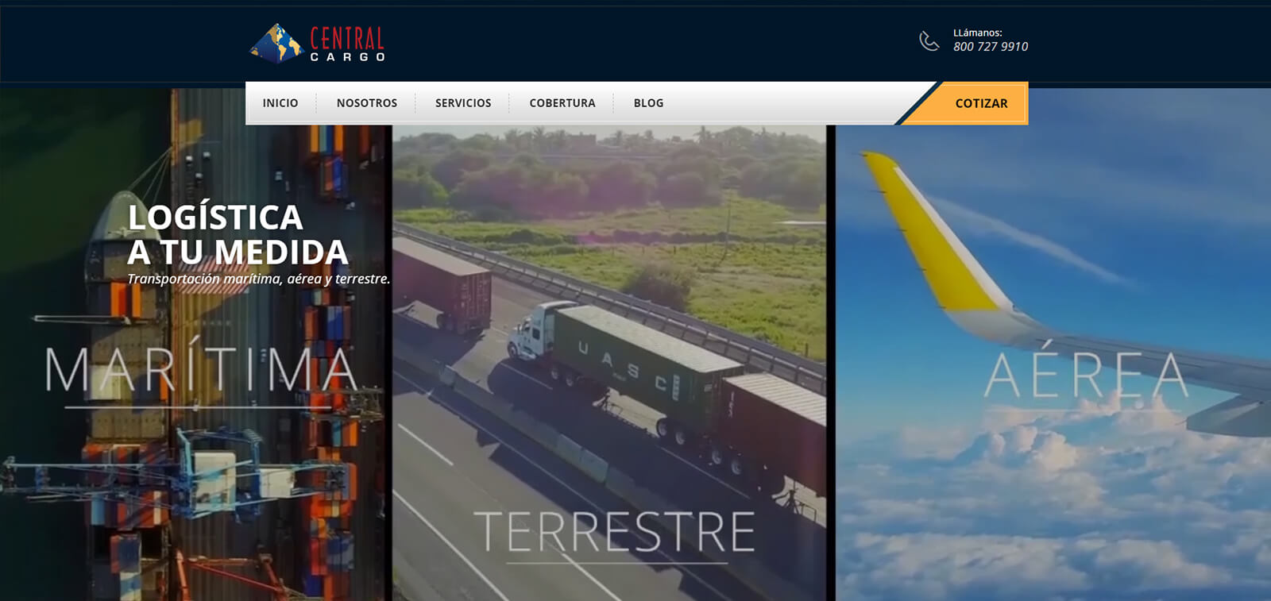
Task: Click the 'Transportación marítima, aérea y terrestre' subtitle
Action: [259, 279]
